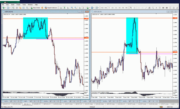Expand the New Chart dropdown arrow
Image resolution: width=180 pixels, height=109 pixels.
(5, 8)
